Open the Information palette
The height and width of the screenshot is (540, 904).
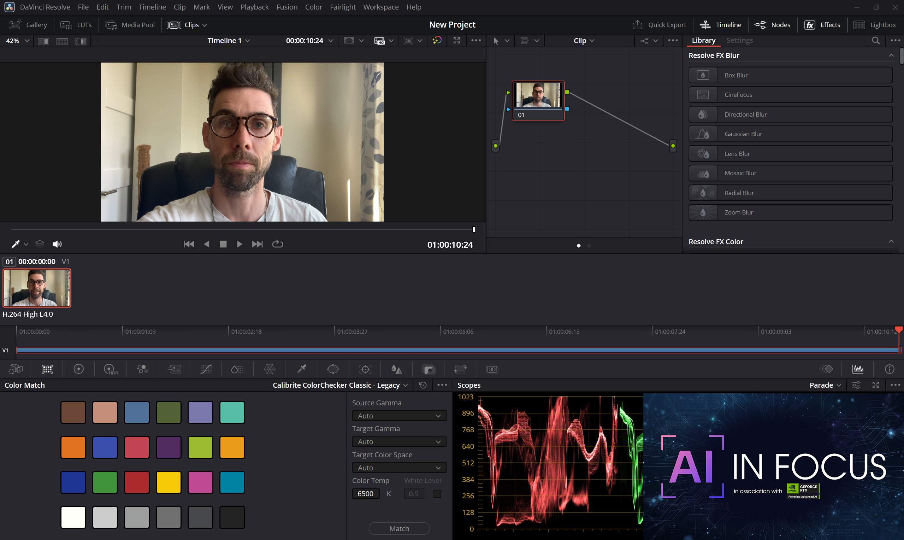(890, 369)
